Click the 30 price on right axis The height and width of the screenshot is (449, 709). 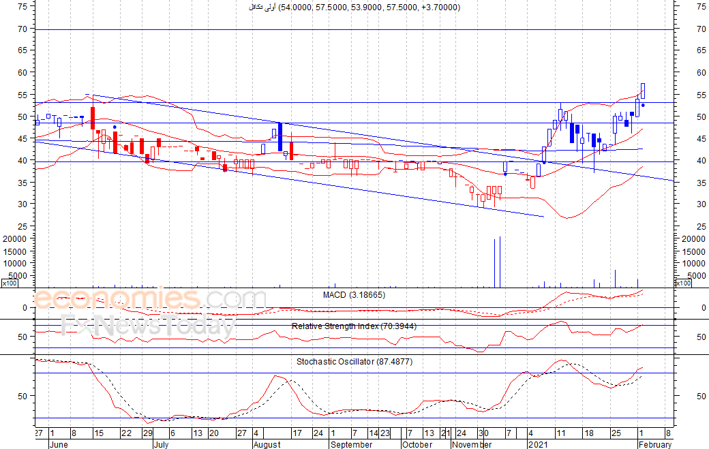pyautogui.click(x=702, y=204)
